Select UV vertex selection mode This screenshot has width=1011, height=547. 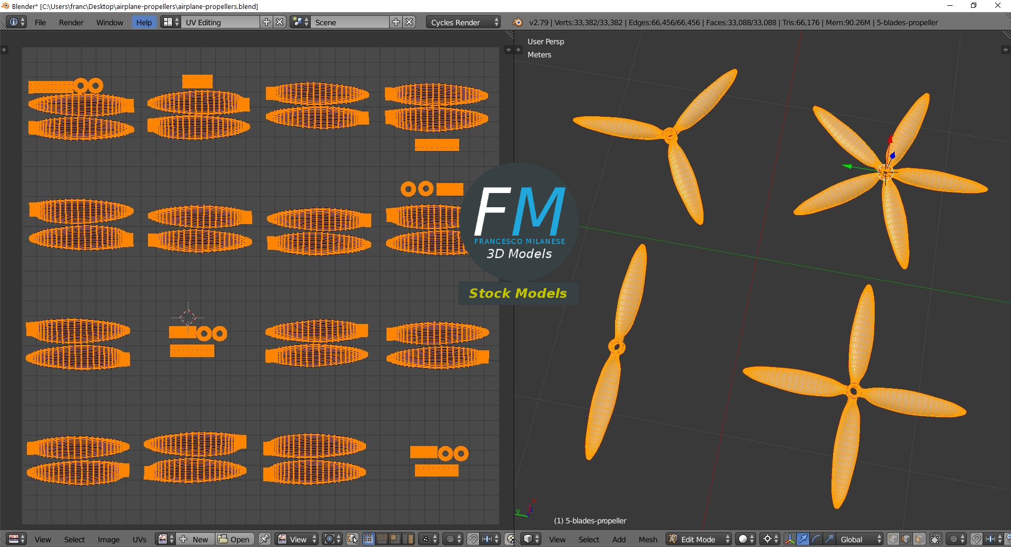tap(369, 539)
